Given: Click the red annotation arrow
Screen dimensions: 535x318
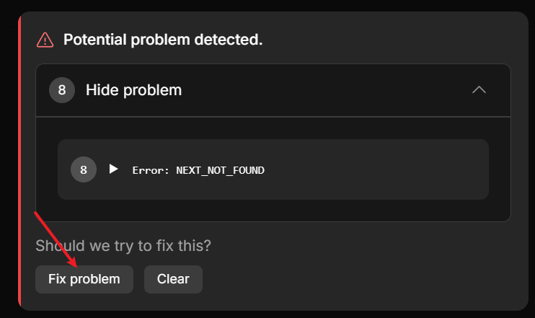Looking at the screenshot, I should [53, 235].
